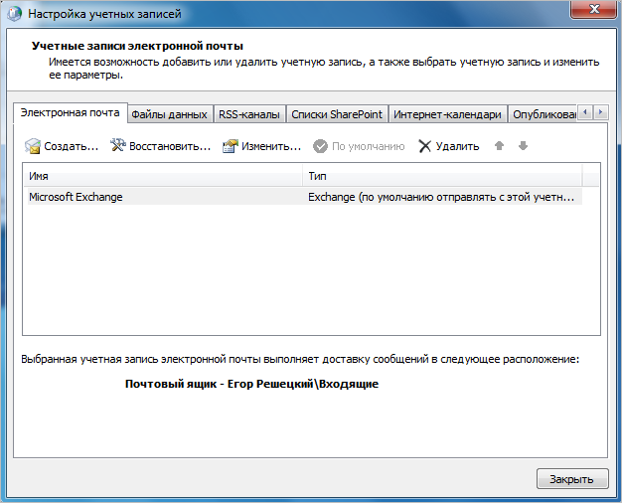This screenshot has height=503, width=622.
Task: Switch to the Электронная почта tab
Action: [70, 113]
